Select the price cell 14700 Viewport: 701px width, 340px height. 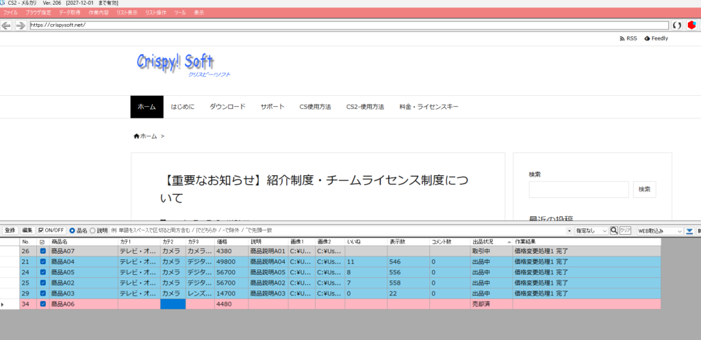pyautogui.click(x=231, y=293)
